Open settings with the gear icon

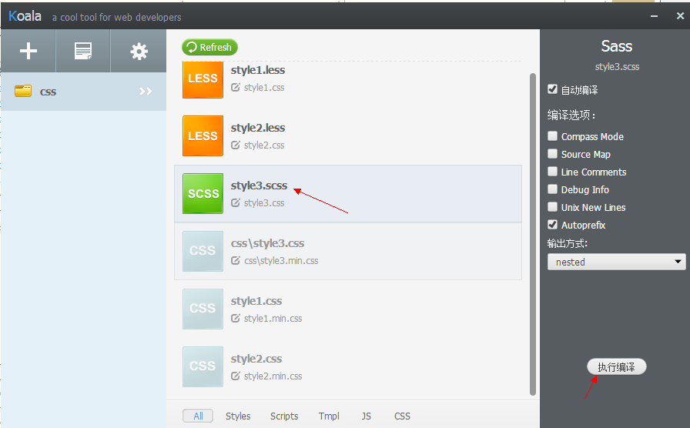tap(139, 52)
